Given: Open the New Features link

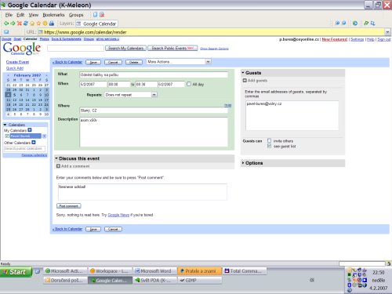Looking at the screenshot, I should (x=335, y=39).
